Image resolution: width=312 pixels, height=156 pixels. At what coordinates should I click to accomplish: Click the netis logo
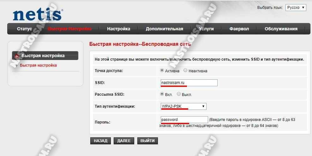point(38,15)
